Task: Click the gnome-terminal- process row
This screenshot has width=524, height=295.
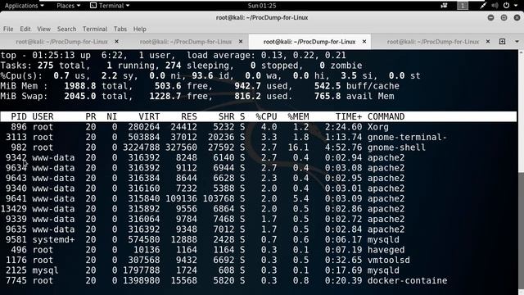Action: click(259, 137)
